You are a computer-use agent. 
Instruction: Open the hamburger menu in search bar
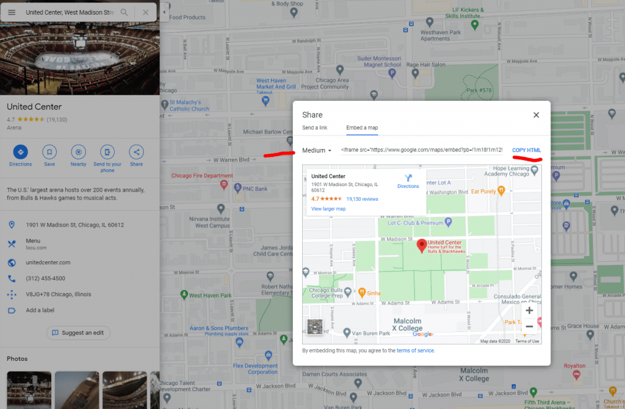click(12, 12)
